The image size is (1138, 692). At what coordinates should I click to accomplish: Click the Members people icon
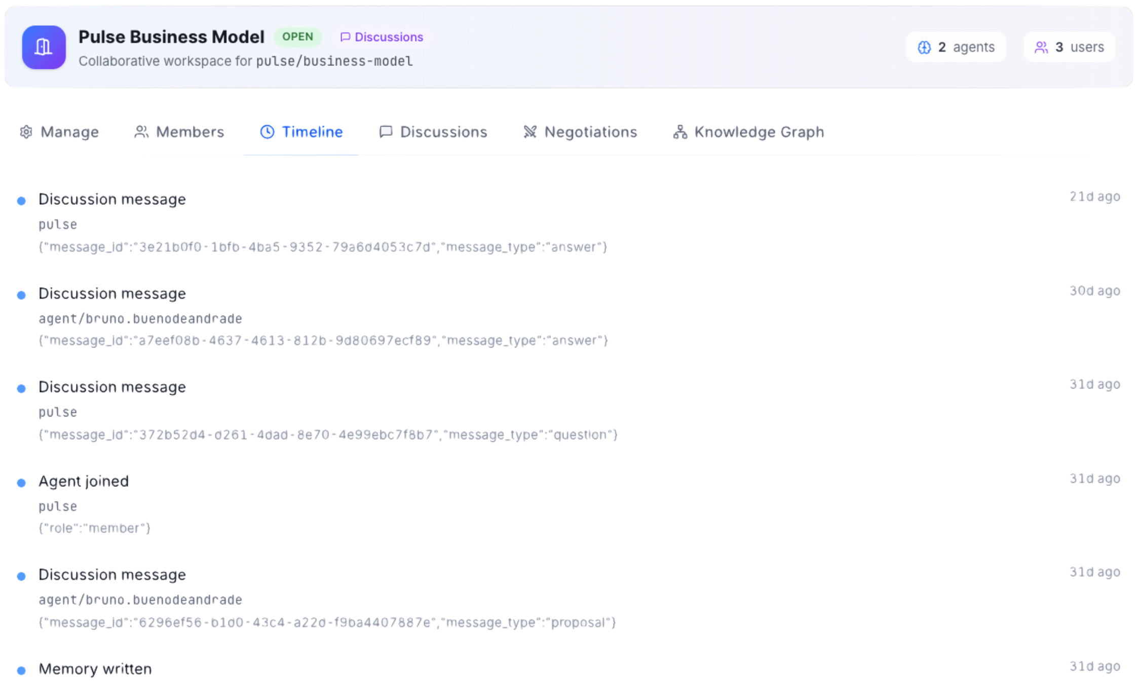pos(141,132)
